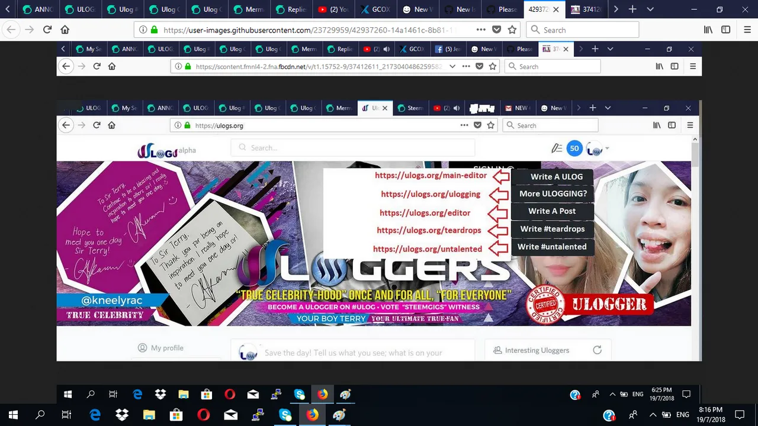The height and width of the screenshot is (426, 758).
Task: Reload the githubusercontent image page
Action: point(47,30)
